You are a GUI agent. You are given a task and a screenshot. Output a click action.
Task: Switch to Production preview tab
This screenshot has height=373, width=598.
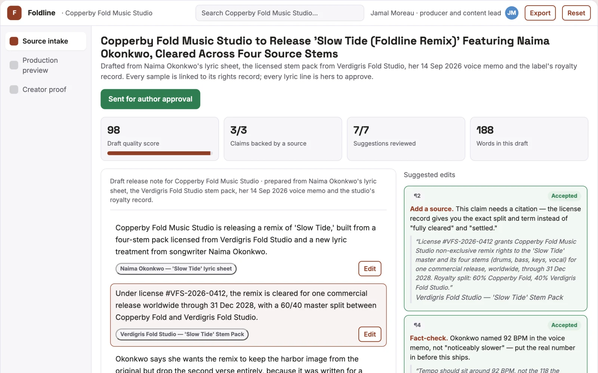pos(46,65)
